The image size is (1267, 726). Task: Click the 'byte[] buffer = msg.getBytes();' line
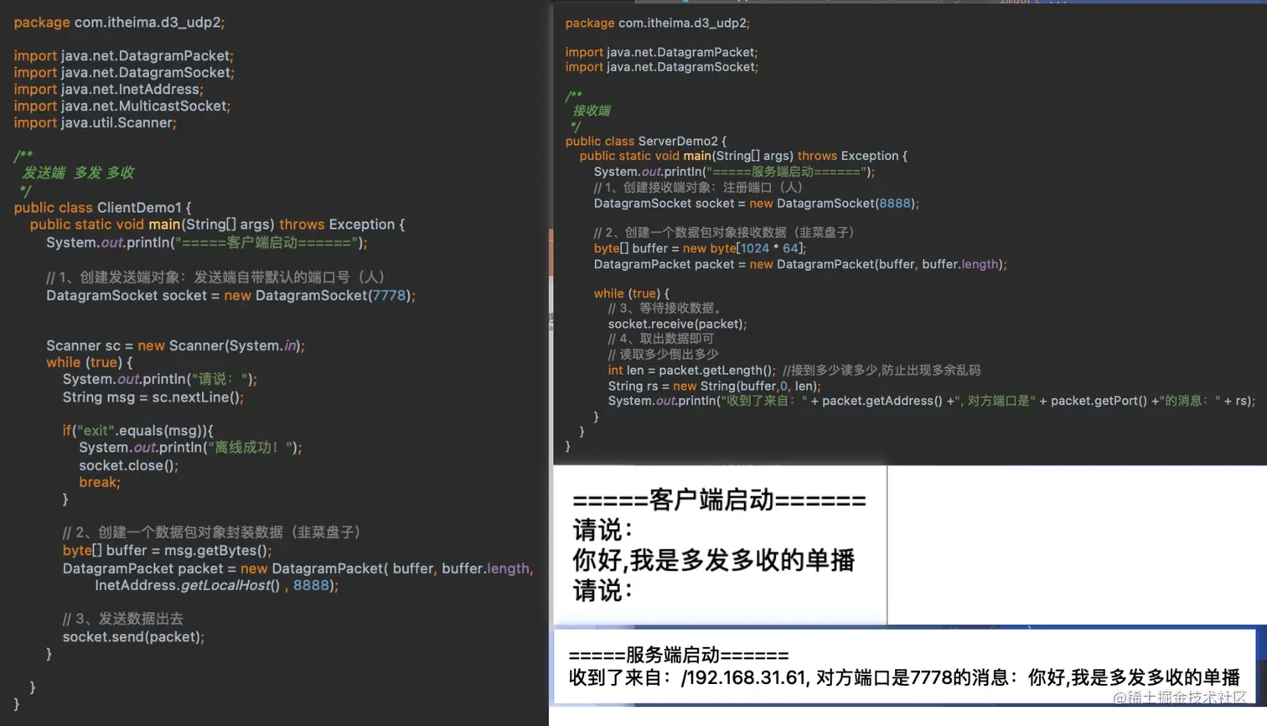point(168,550)
